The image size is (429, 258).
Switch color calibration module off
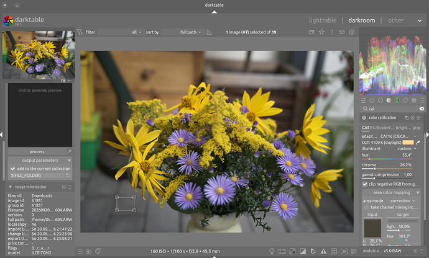364,118
